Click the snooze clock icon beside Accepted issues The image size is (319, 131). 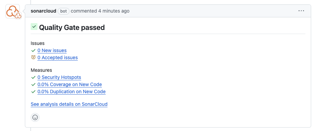33,57
